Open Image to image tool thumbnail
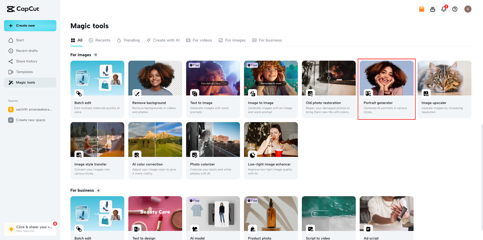The image size is (483, 240). [271, 78]
